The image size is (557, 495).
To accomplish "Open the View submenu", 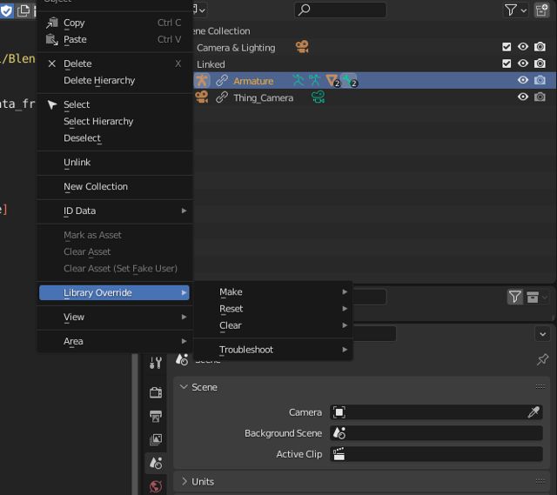I will click(x=115, y=317).
